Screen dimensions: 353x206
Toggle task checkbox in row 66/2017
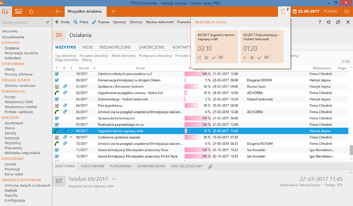57,118
